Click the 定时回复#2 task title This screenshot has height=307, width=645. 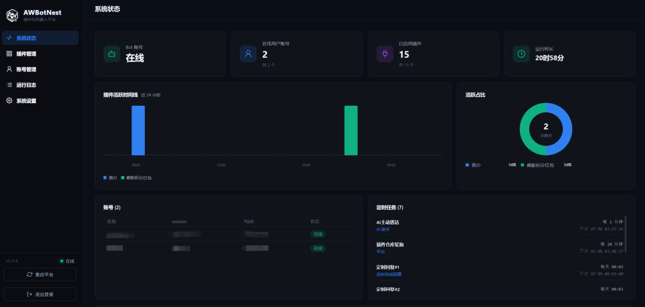click(388, 289)
